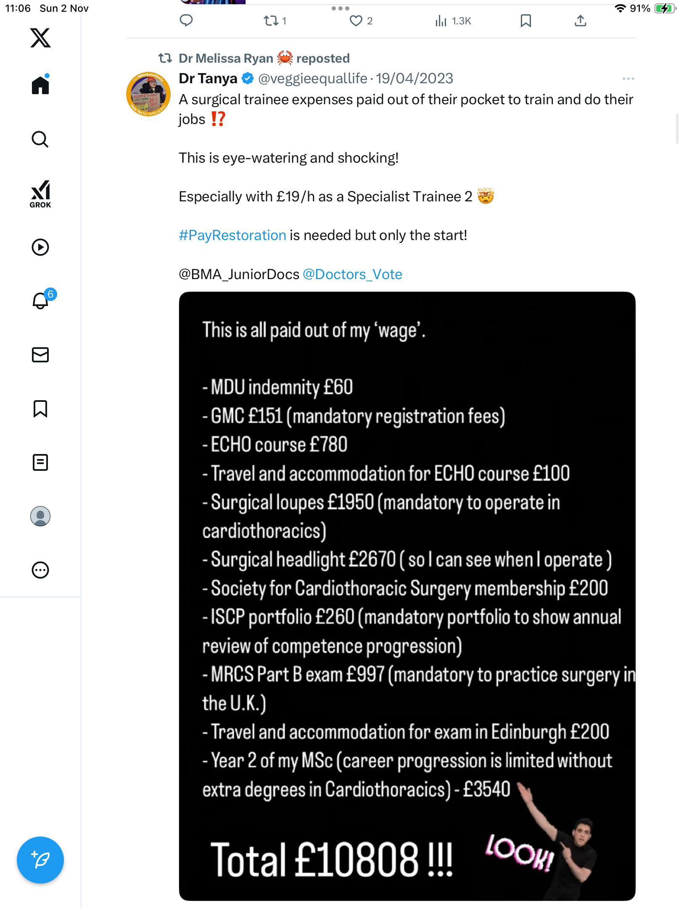Open Lists in the sidebar
This screenshot has height=908, width=681.
[40, 462]
